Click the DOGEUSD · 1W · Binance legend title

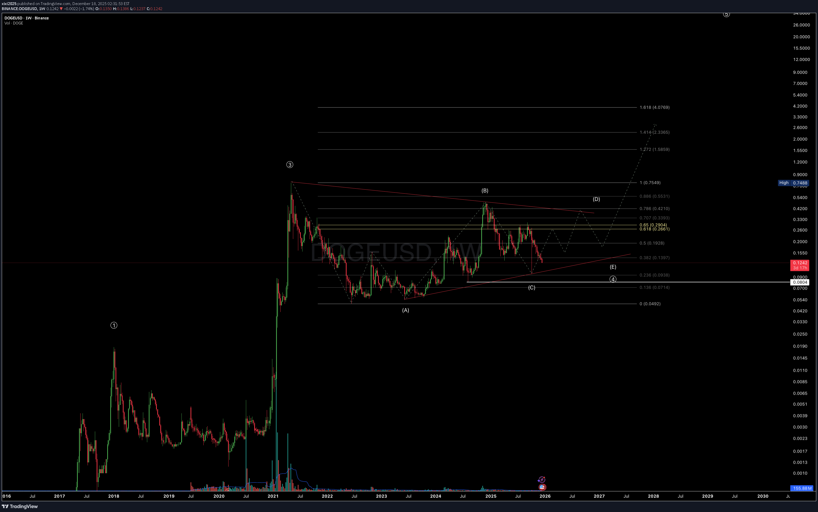click(26, 18)
